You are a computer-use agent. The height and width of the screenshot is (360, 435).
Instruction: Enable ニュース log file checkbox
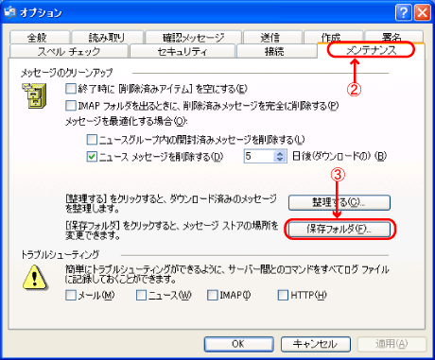(x=142, y=295)
